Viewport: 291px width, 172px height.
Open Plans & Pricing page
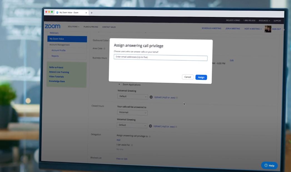tap(91, 27)
